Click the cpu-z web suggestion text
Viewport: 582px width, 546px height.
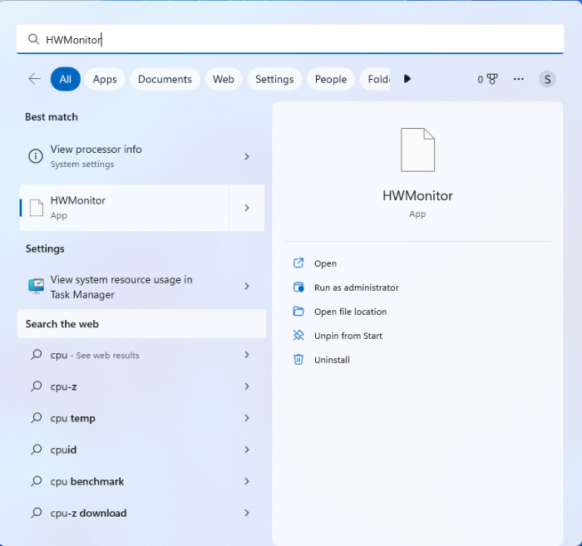tap(63, 386)
